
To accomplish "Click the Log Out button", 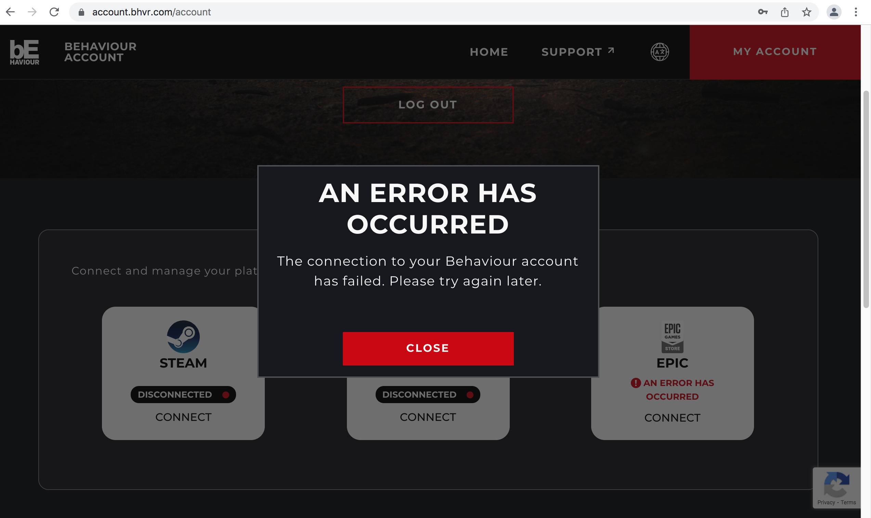I will (428, 105).
